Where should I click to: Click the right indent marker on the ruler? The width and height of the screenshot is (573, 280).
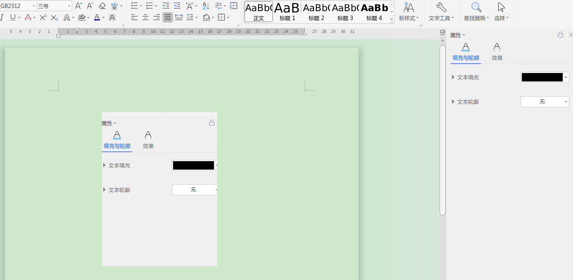[x=304, y=34]
